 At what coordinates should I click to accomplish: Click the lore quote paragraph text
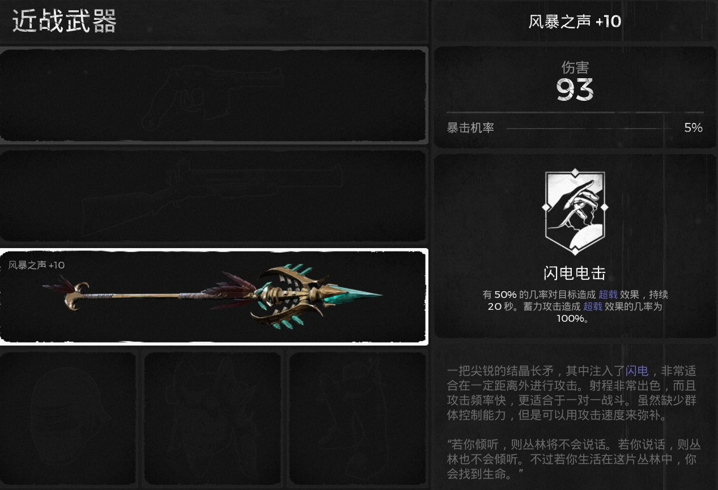tap(573, 458)
